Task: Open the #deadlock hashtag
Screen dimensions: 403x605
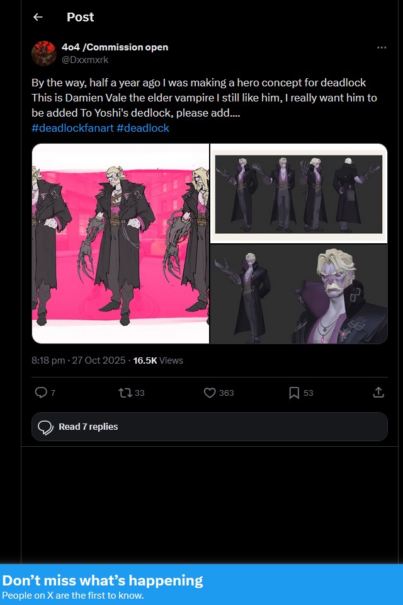Action: pos(143,128)
